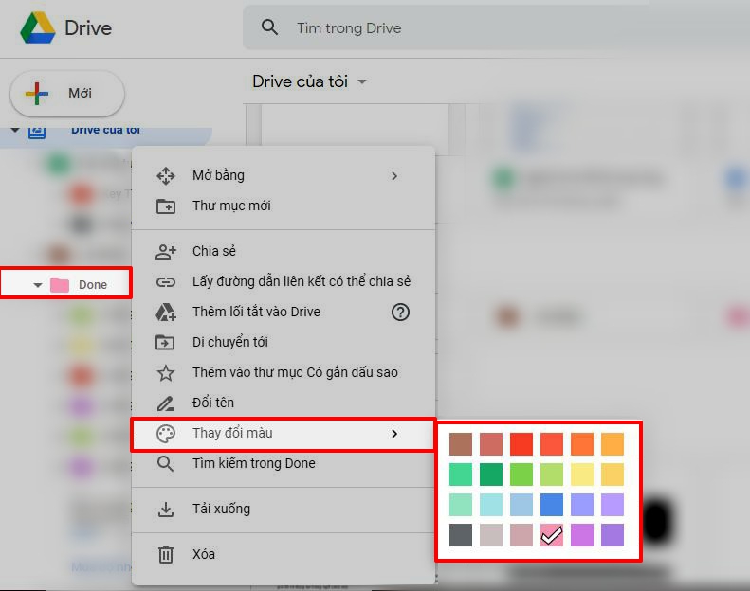The height and width of the screenshot is (591, 750).
Task: Click the star icon for starred folder
Action: pos(166,372)
